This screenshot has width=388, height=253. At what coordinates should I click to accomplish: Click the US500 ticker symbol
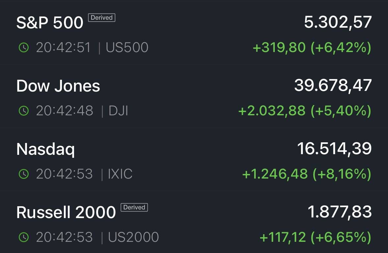[127, 47]
